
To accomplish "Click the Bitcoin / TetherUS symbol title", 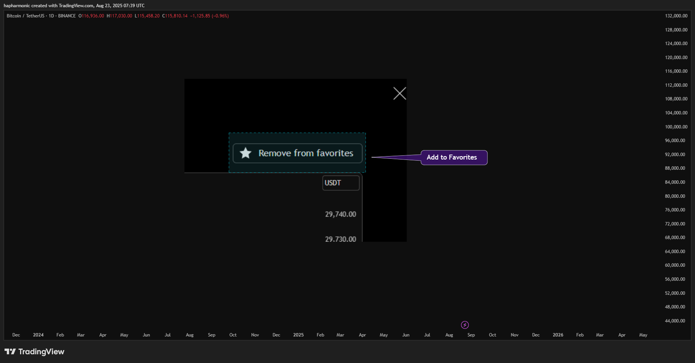I will click(25, 16).
